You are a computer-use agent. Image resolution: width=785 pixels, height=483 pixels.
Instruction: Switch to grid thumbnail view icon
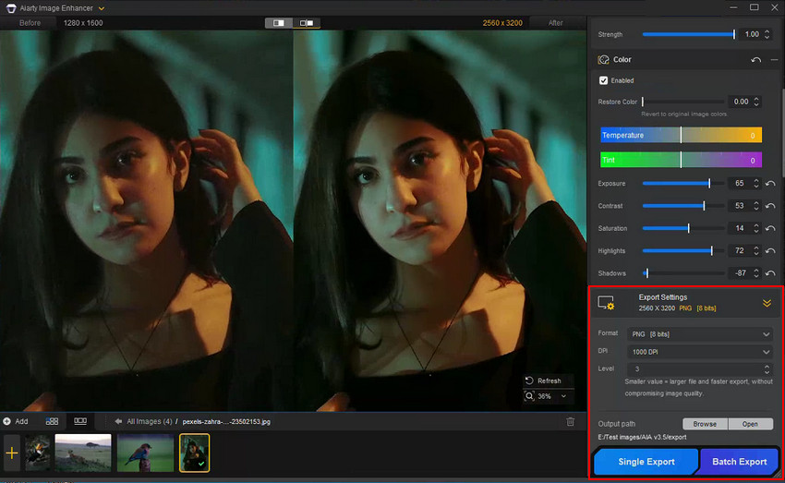pyautogui.click(x=53, y=421)
